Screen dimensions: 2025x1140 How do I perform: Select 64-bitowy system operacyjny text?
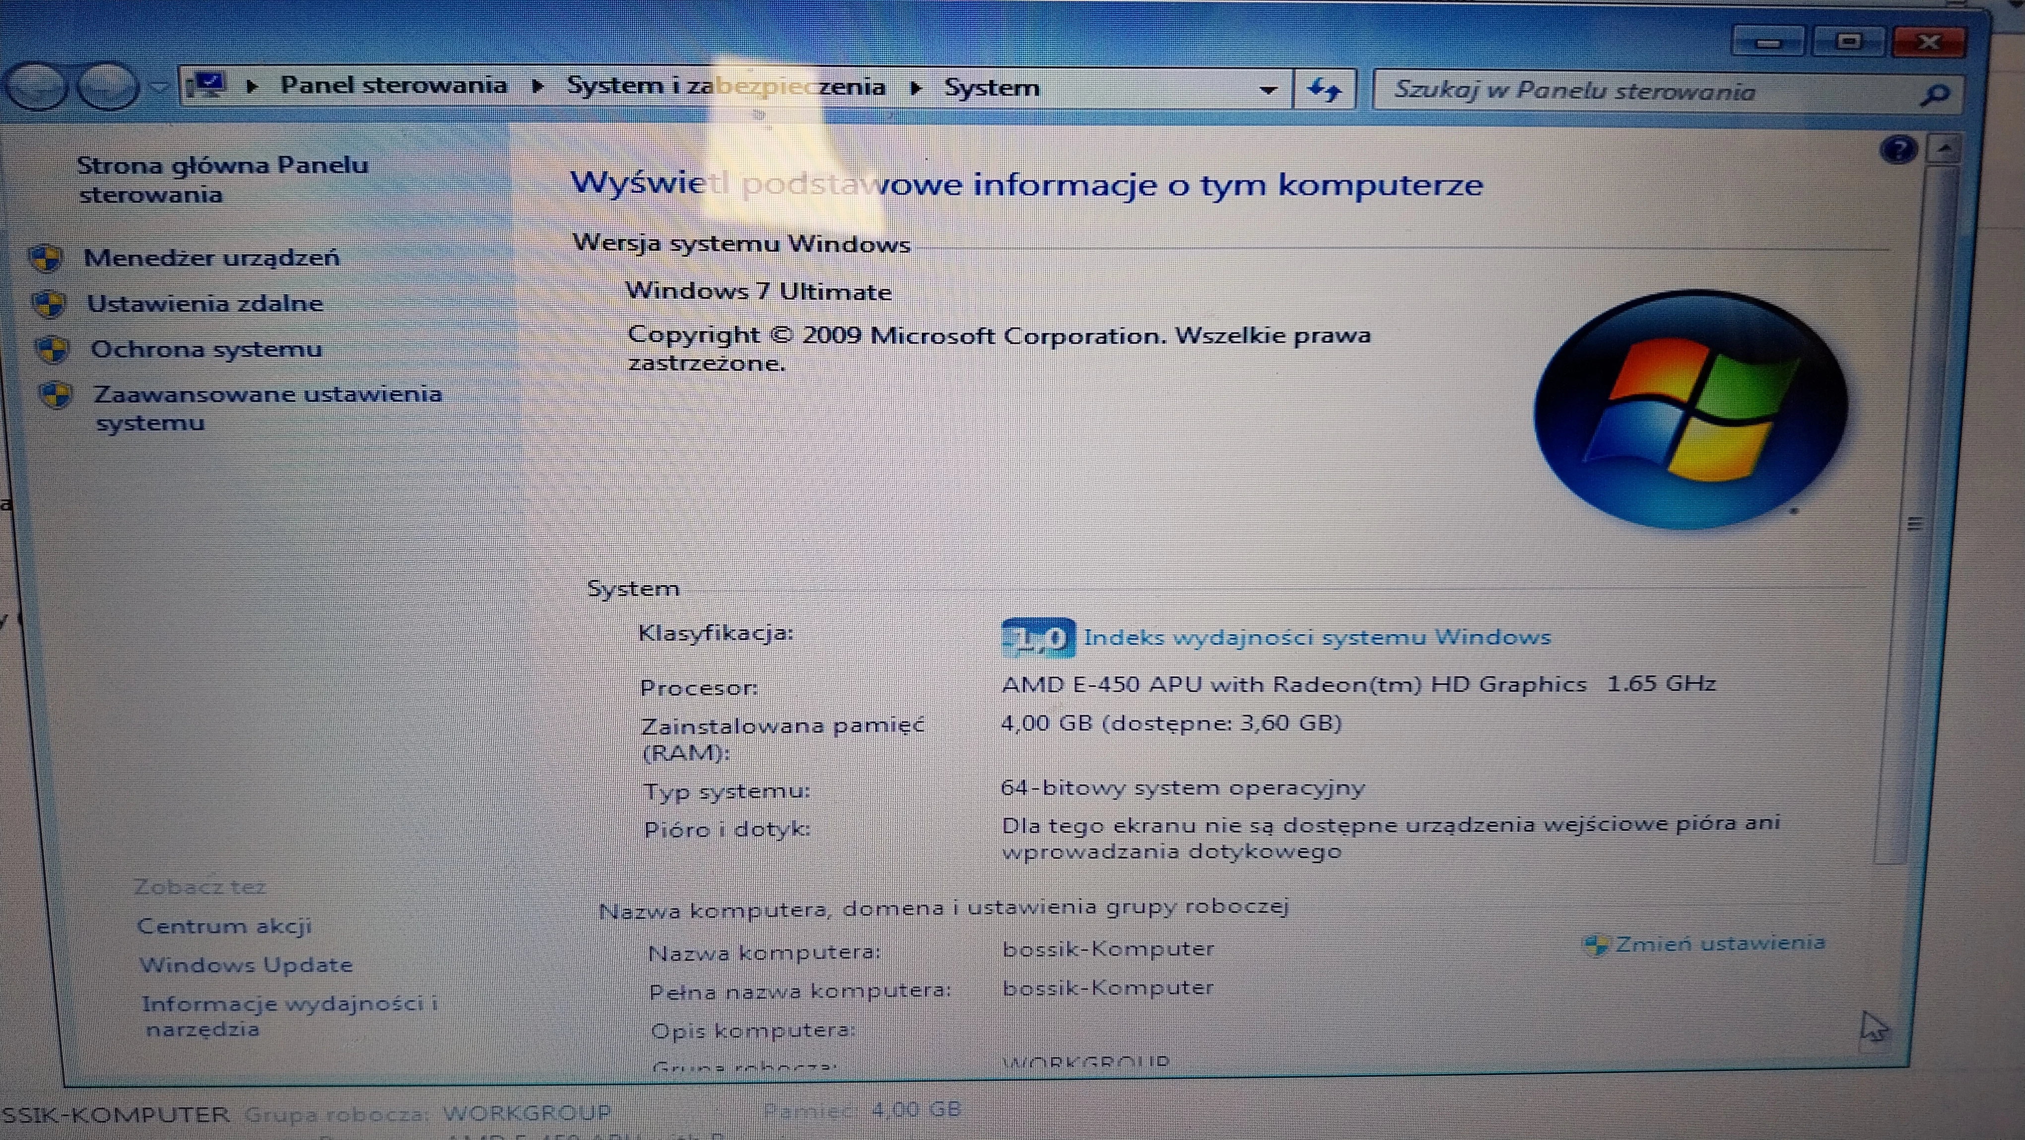pyautogui.click(x=1182, y=787)
